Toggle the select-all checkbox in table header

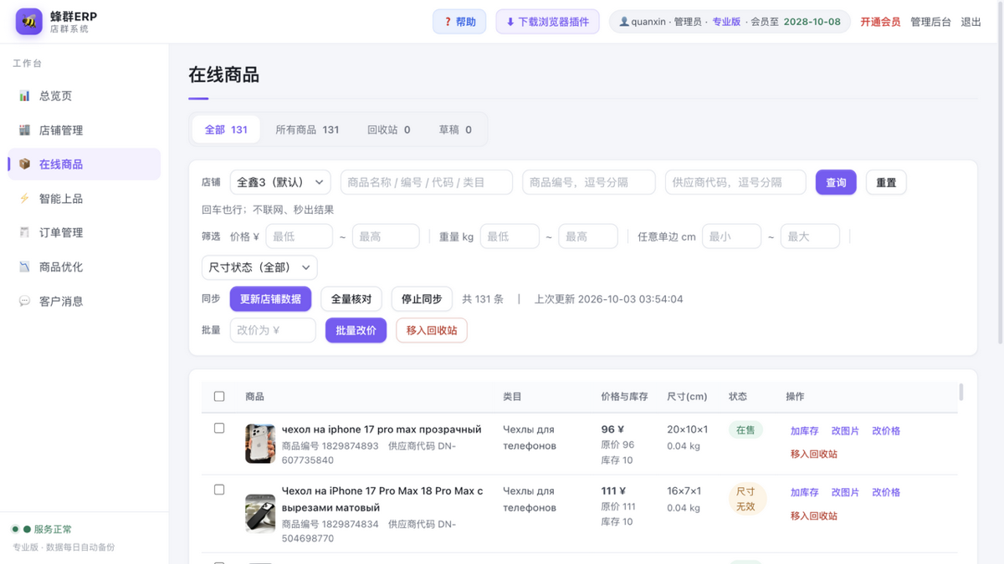coord(219,397)
